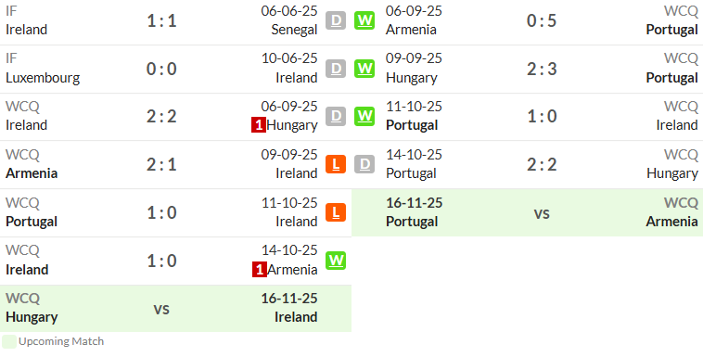Select Luxembourg team name

pos(43,78)
